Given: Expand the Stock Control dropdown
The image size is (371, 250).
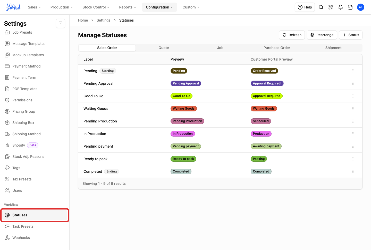Looking at the screenshot, I should tap(96, 7).
